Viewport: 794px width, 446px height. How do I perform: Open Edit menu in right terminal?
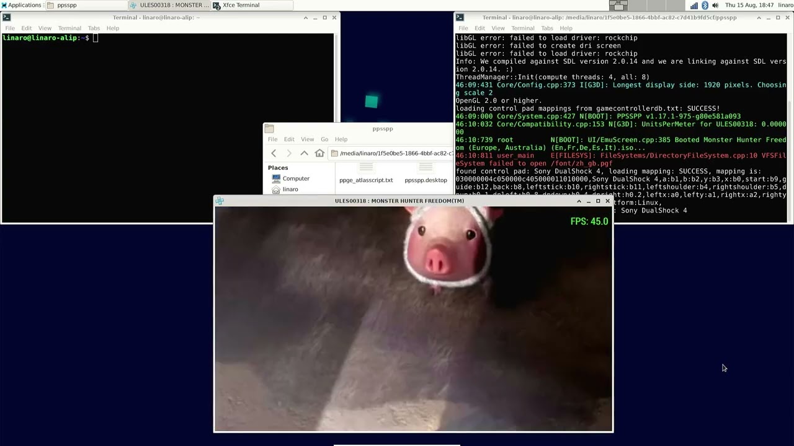(480, 28)
